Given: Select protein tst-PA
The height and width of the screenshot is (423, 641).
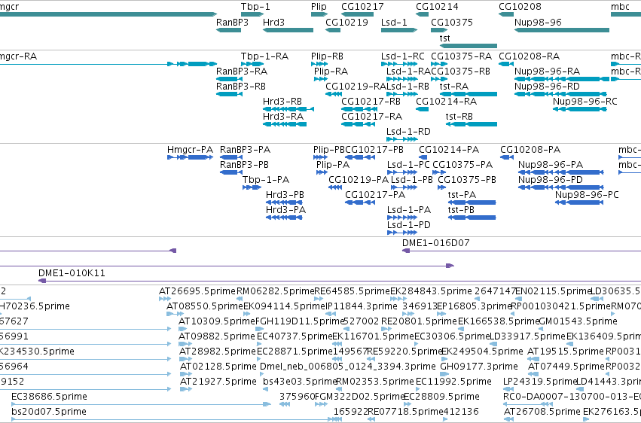Looking at the screenshot, I should (472, 202).
